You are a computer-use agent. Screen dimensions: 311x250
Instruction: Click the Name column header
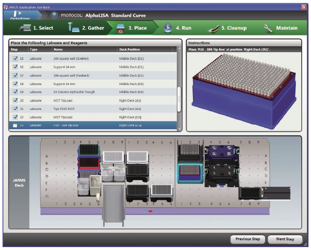(x=58, y=49)
